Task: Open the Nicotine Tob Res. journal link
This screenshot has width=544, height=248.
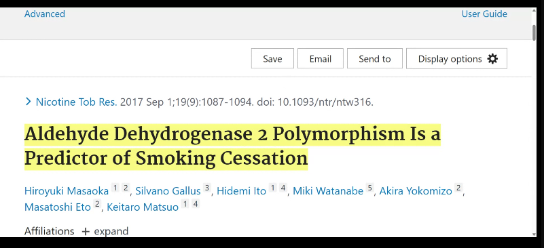Action: (76, 102)
